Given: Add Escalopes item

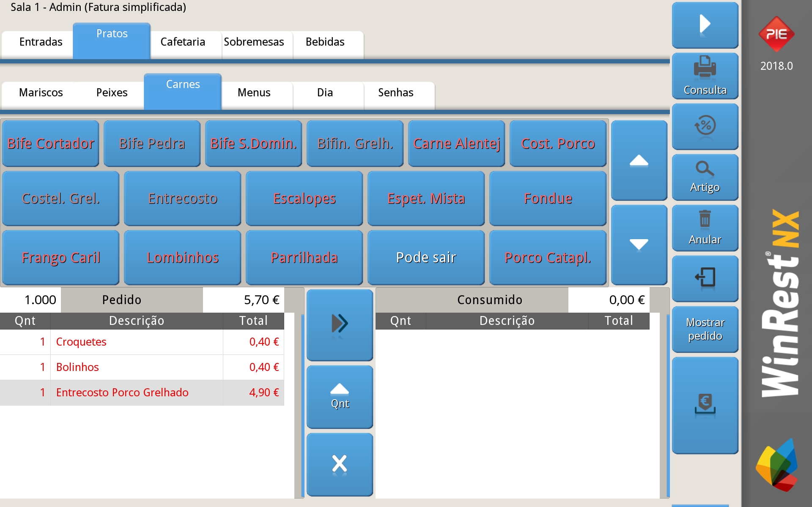Looking at the screenshot, I should tap(304, 199).
